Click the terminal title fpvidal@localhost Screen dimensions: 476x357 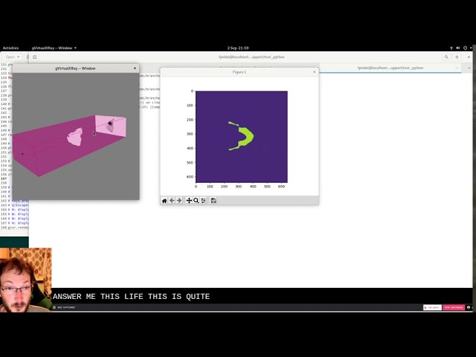[x=251, y=57]
